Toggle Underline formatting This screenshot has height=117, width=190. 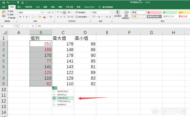(x=27, y=17)
